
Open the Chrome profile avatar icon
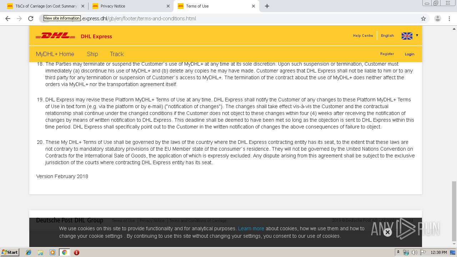pos(437,19)
